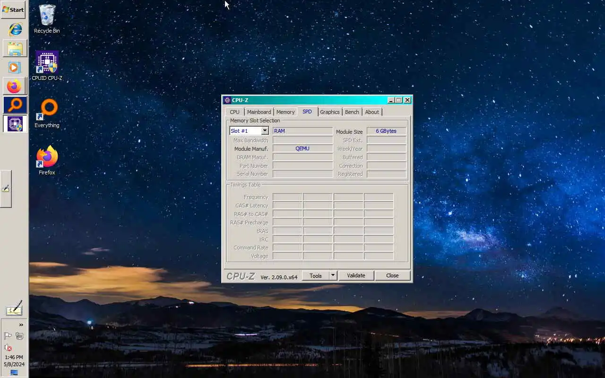
Task: Click the QEMU manufacturer field
Action: tap(302, 148)
